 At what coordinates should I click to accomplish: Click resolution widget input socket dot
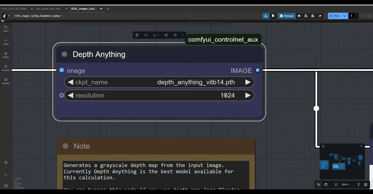(x=61, y=95)
